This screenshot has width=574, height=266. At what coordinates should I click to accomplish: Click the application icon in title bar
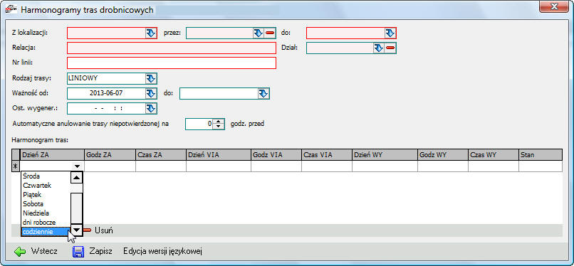(x=11, y=10)
